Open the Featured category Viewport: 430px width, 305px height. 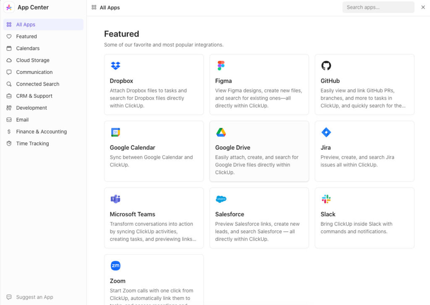point(43,36)
